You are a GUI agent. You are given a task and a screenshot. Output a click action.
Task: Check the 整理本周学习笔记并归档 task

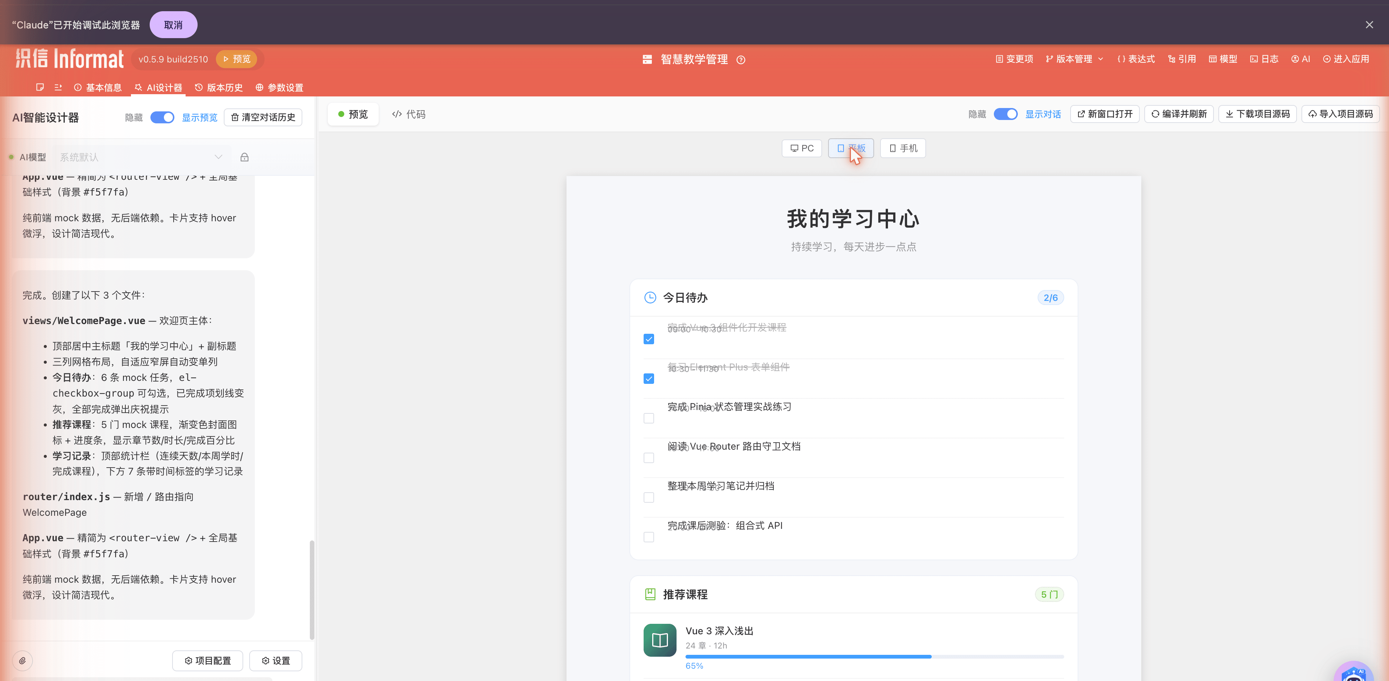pos(649,497)
